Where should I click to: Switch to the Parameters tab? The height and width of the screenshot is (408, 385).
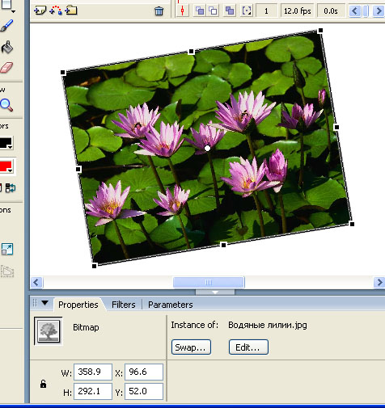tap(171, 305)
